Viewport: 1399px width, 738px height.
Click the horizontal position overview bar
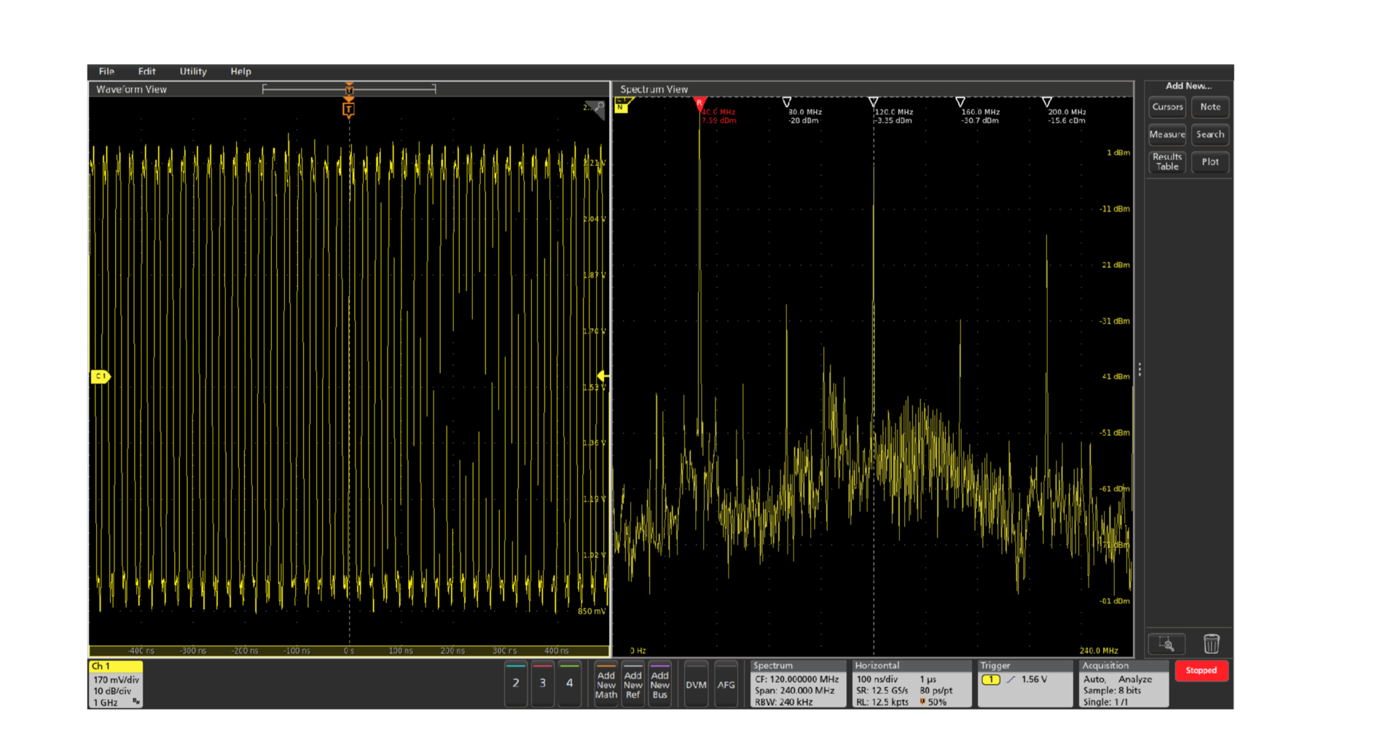pyautogui.click(x=349, y=89)
